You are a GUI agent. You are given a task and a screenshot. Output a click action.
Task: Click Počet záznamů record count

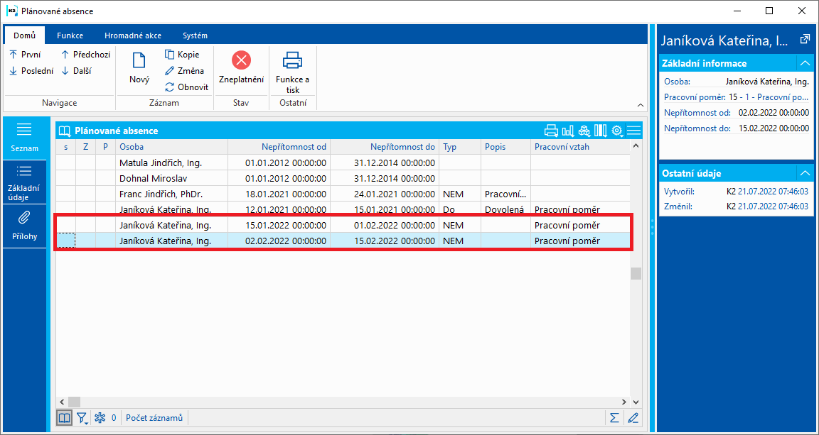pyautogui.click(x=154, y=418)
